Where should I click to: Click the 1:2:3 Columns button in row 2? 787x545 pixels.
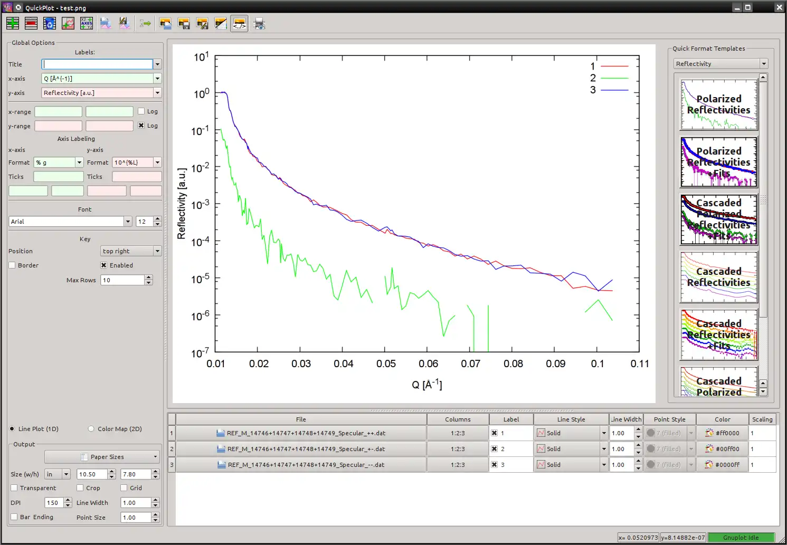point(458,449)
